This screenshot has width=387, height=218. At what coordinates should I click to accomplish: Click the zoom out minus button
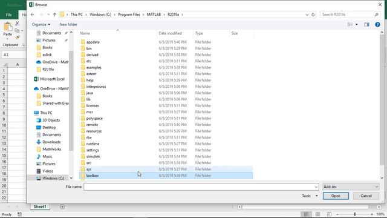pyautogui.click(x=337, y=214)
